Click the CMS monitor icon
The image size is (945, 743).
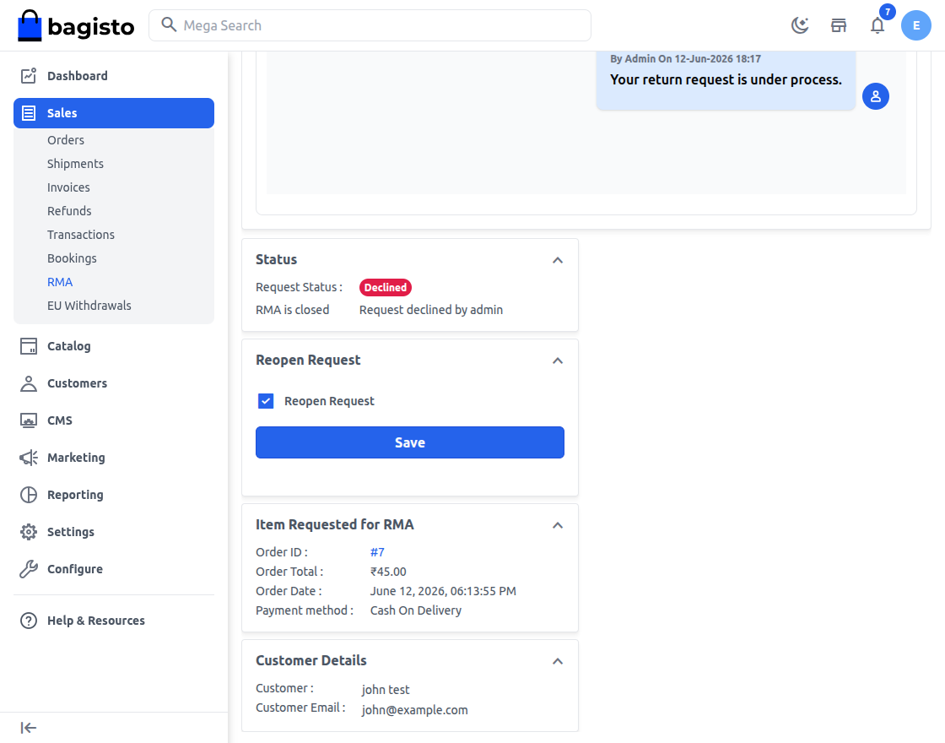pos(29,420)
